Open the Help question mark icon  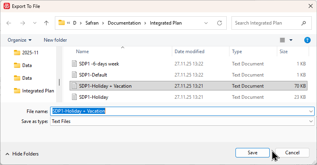307,40
